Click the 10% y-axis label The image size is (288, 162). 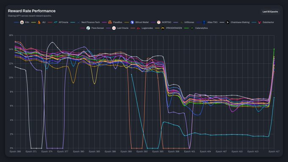click(x=11, y=77)
